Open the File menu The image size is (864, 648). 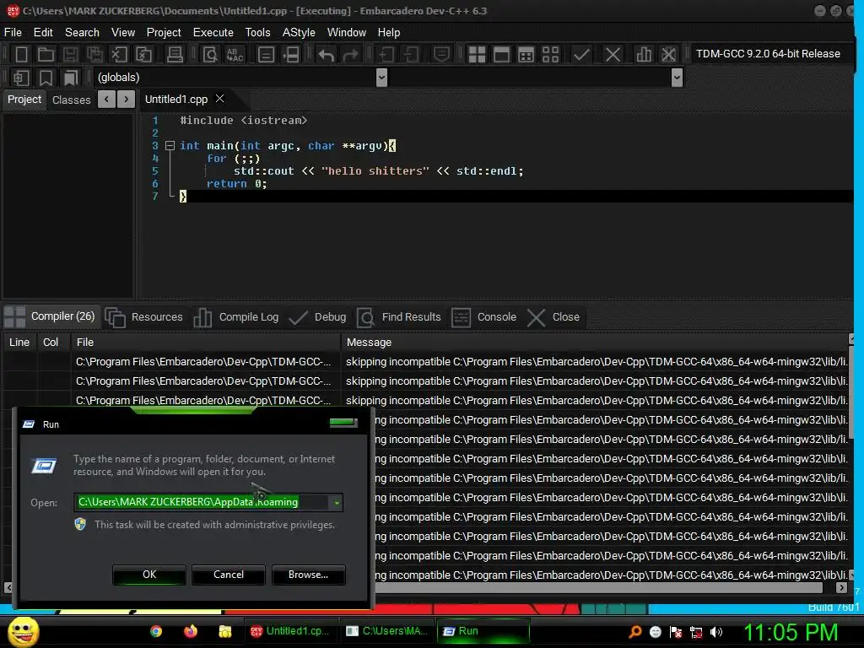point(13,33)
